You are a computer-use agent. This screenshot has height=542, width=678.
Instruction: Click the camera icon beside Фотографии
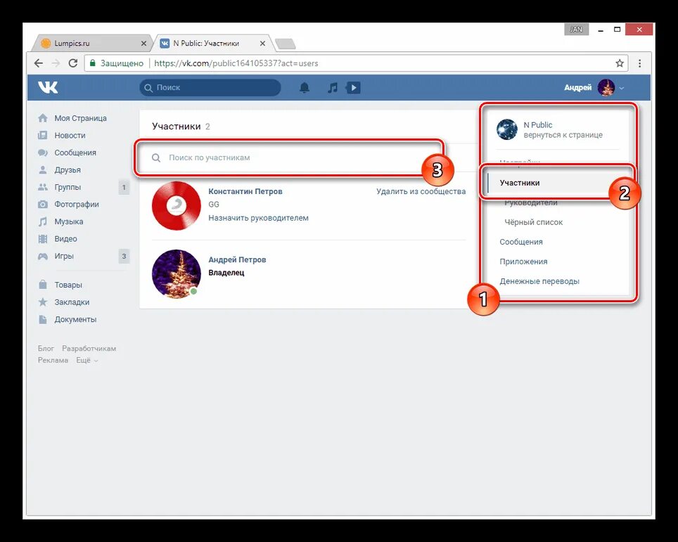pos(43,204)
